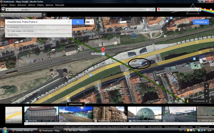Zoom out with the minus button
214x133 pixels.
click(207, 96)
